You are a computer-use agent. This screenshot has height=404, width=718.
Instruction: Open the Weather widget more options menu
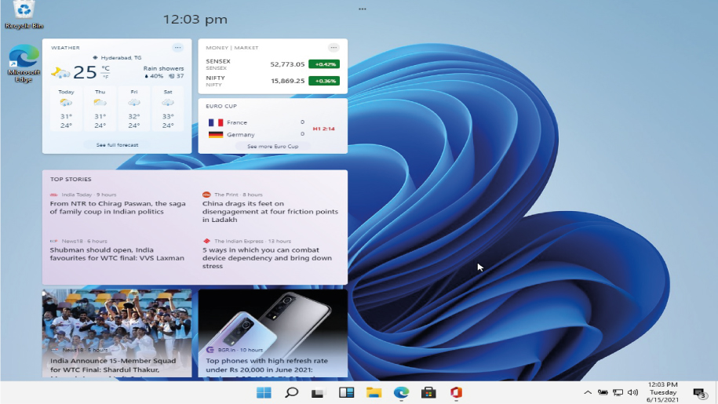pyautogui.click(x=178, y=48)
